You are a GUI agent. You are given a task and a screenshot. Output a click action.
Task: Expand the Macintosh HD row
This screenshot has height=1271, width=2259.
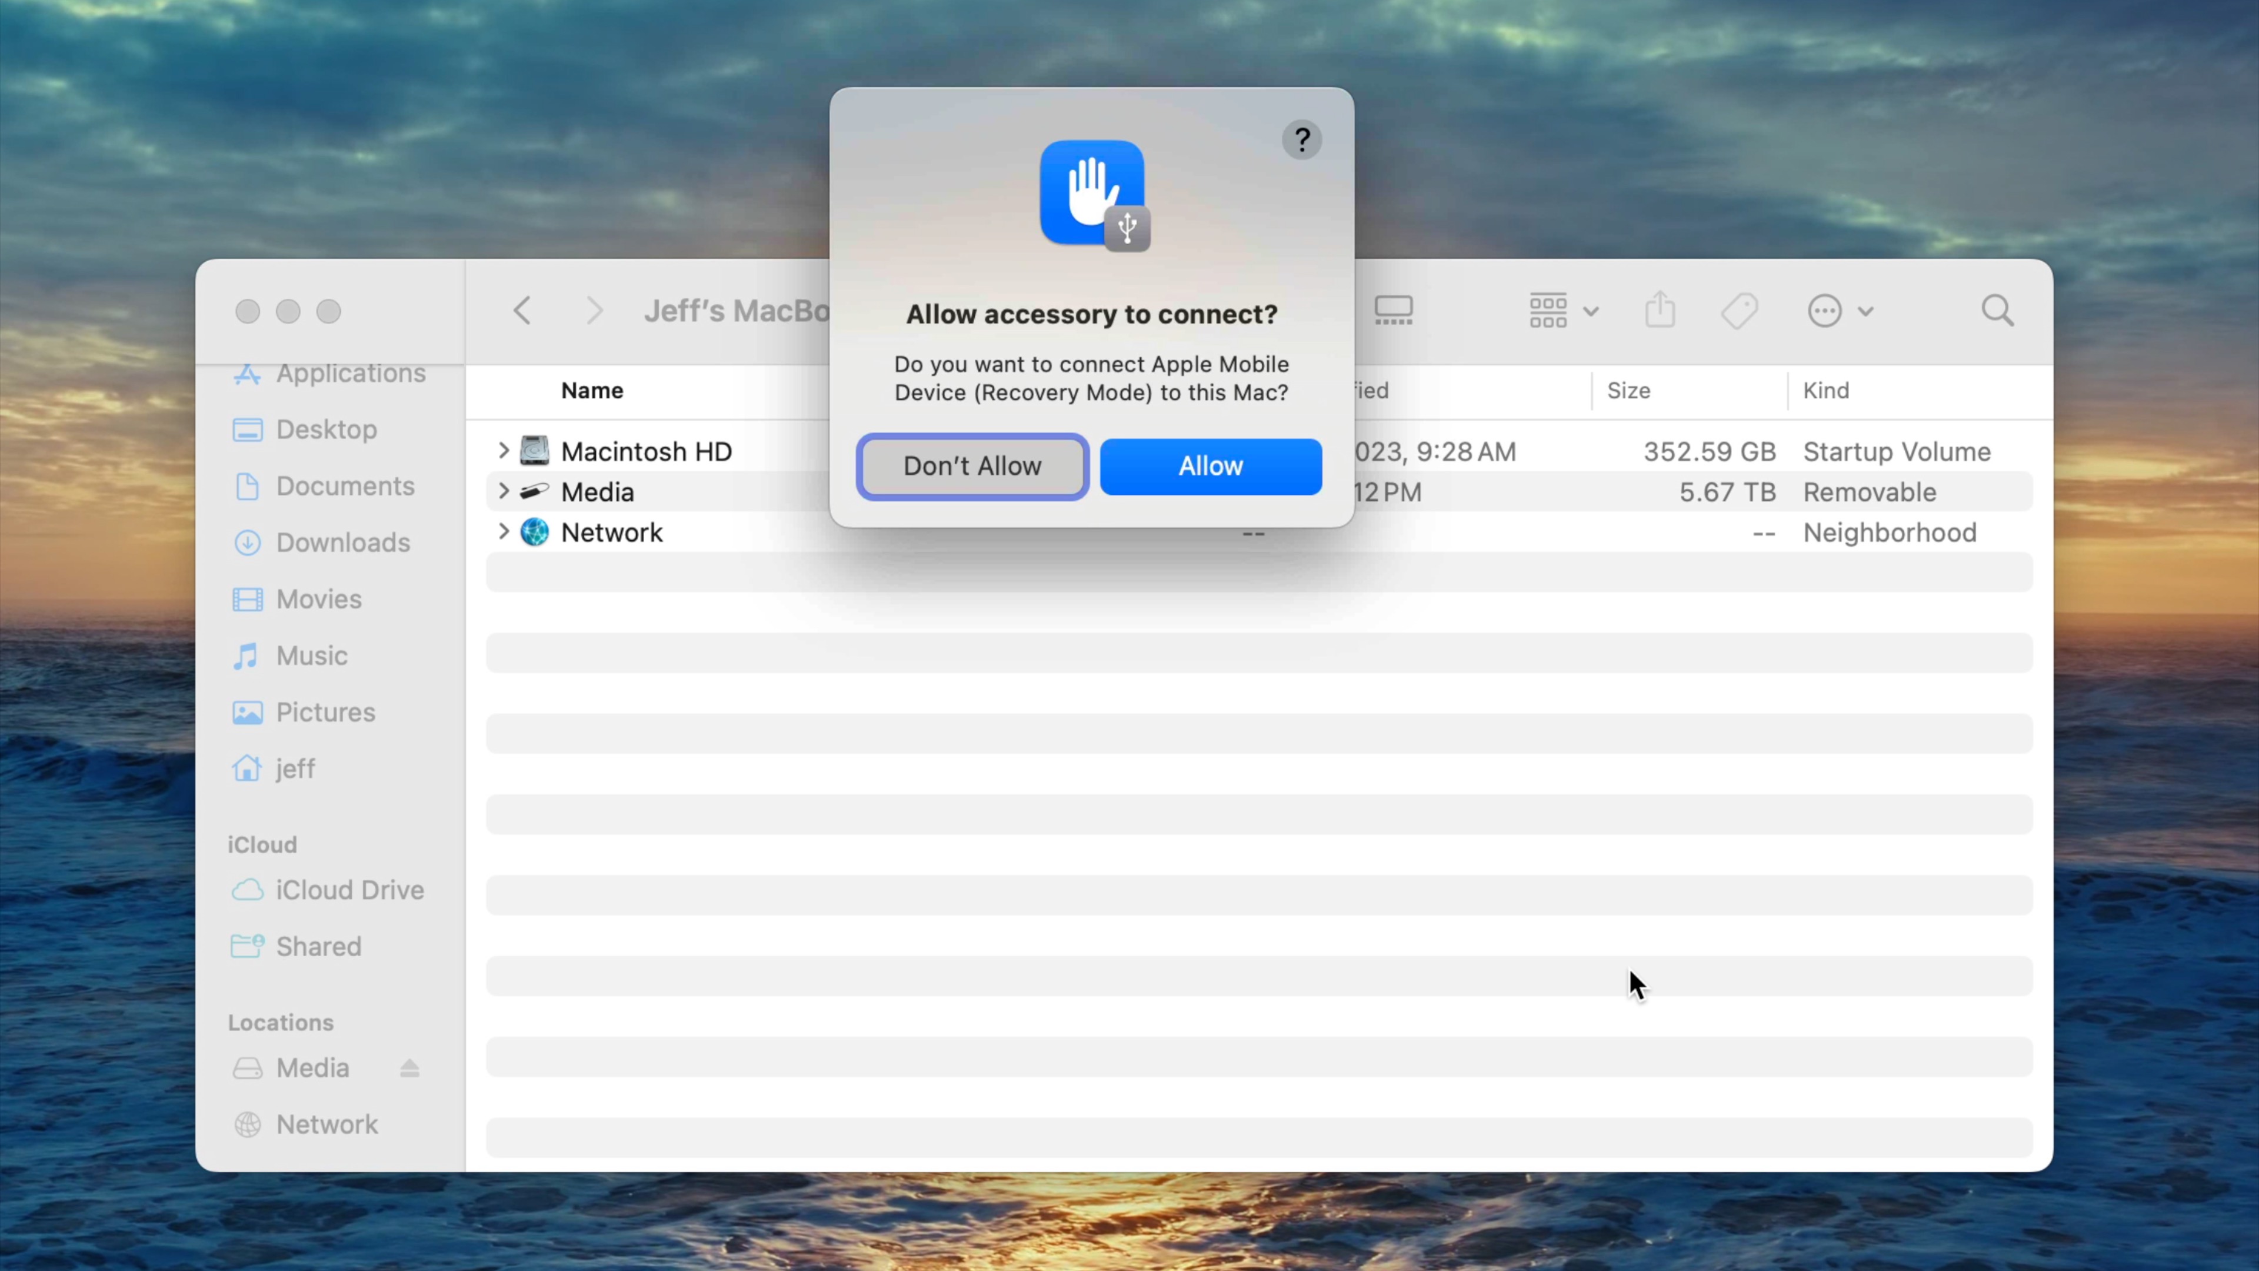[x=504, y=451]
